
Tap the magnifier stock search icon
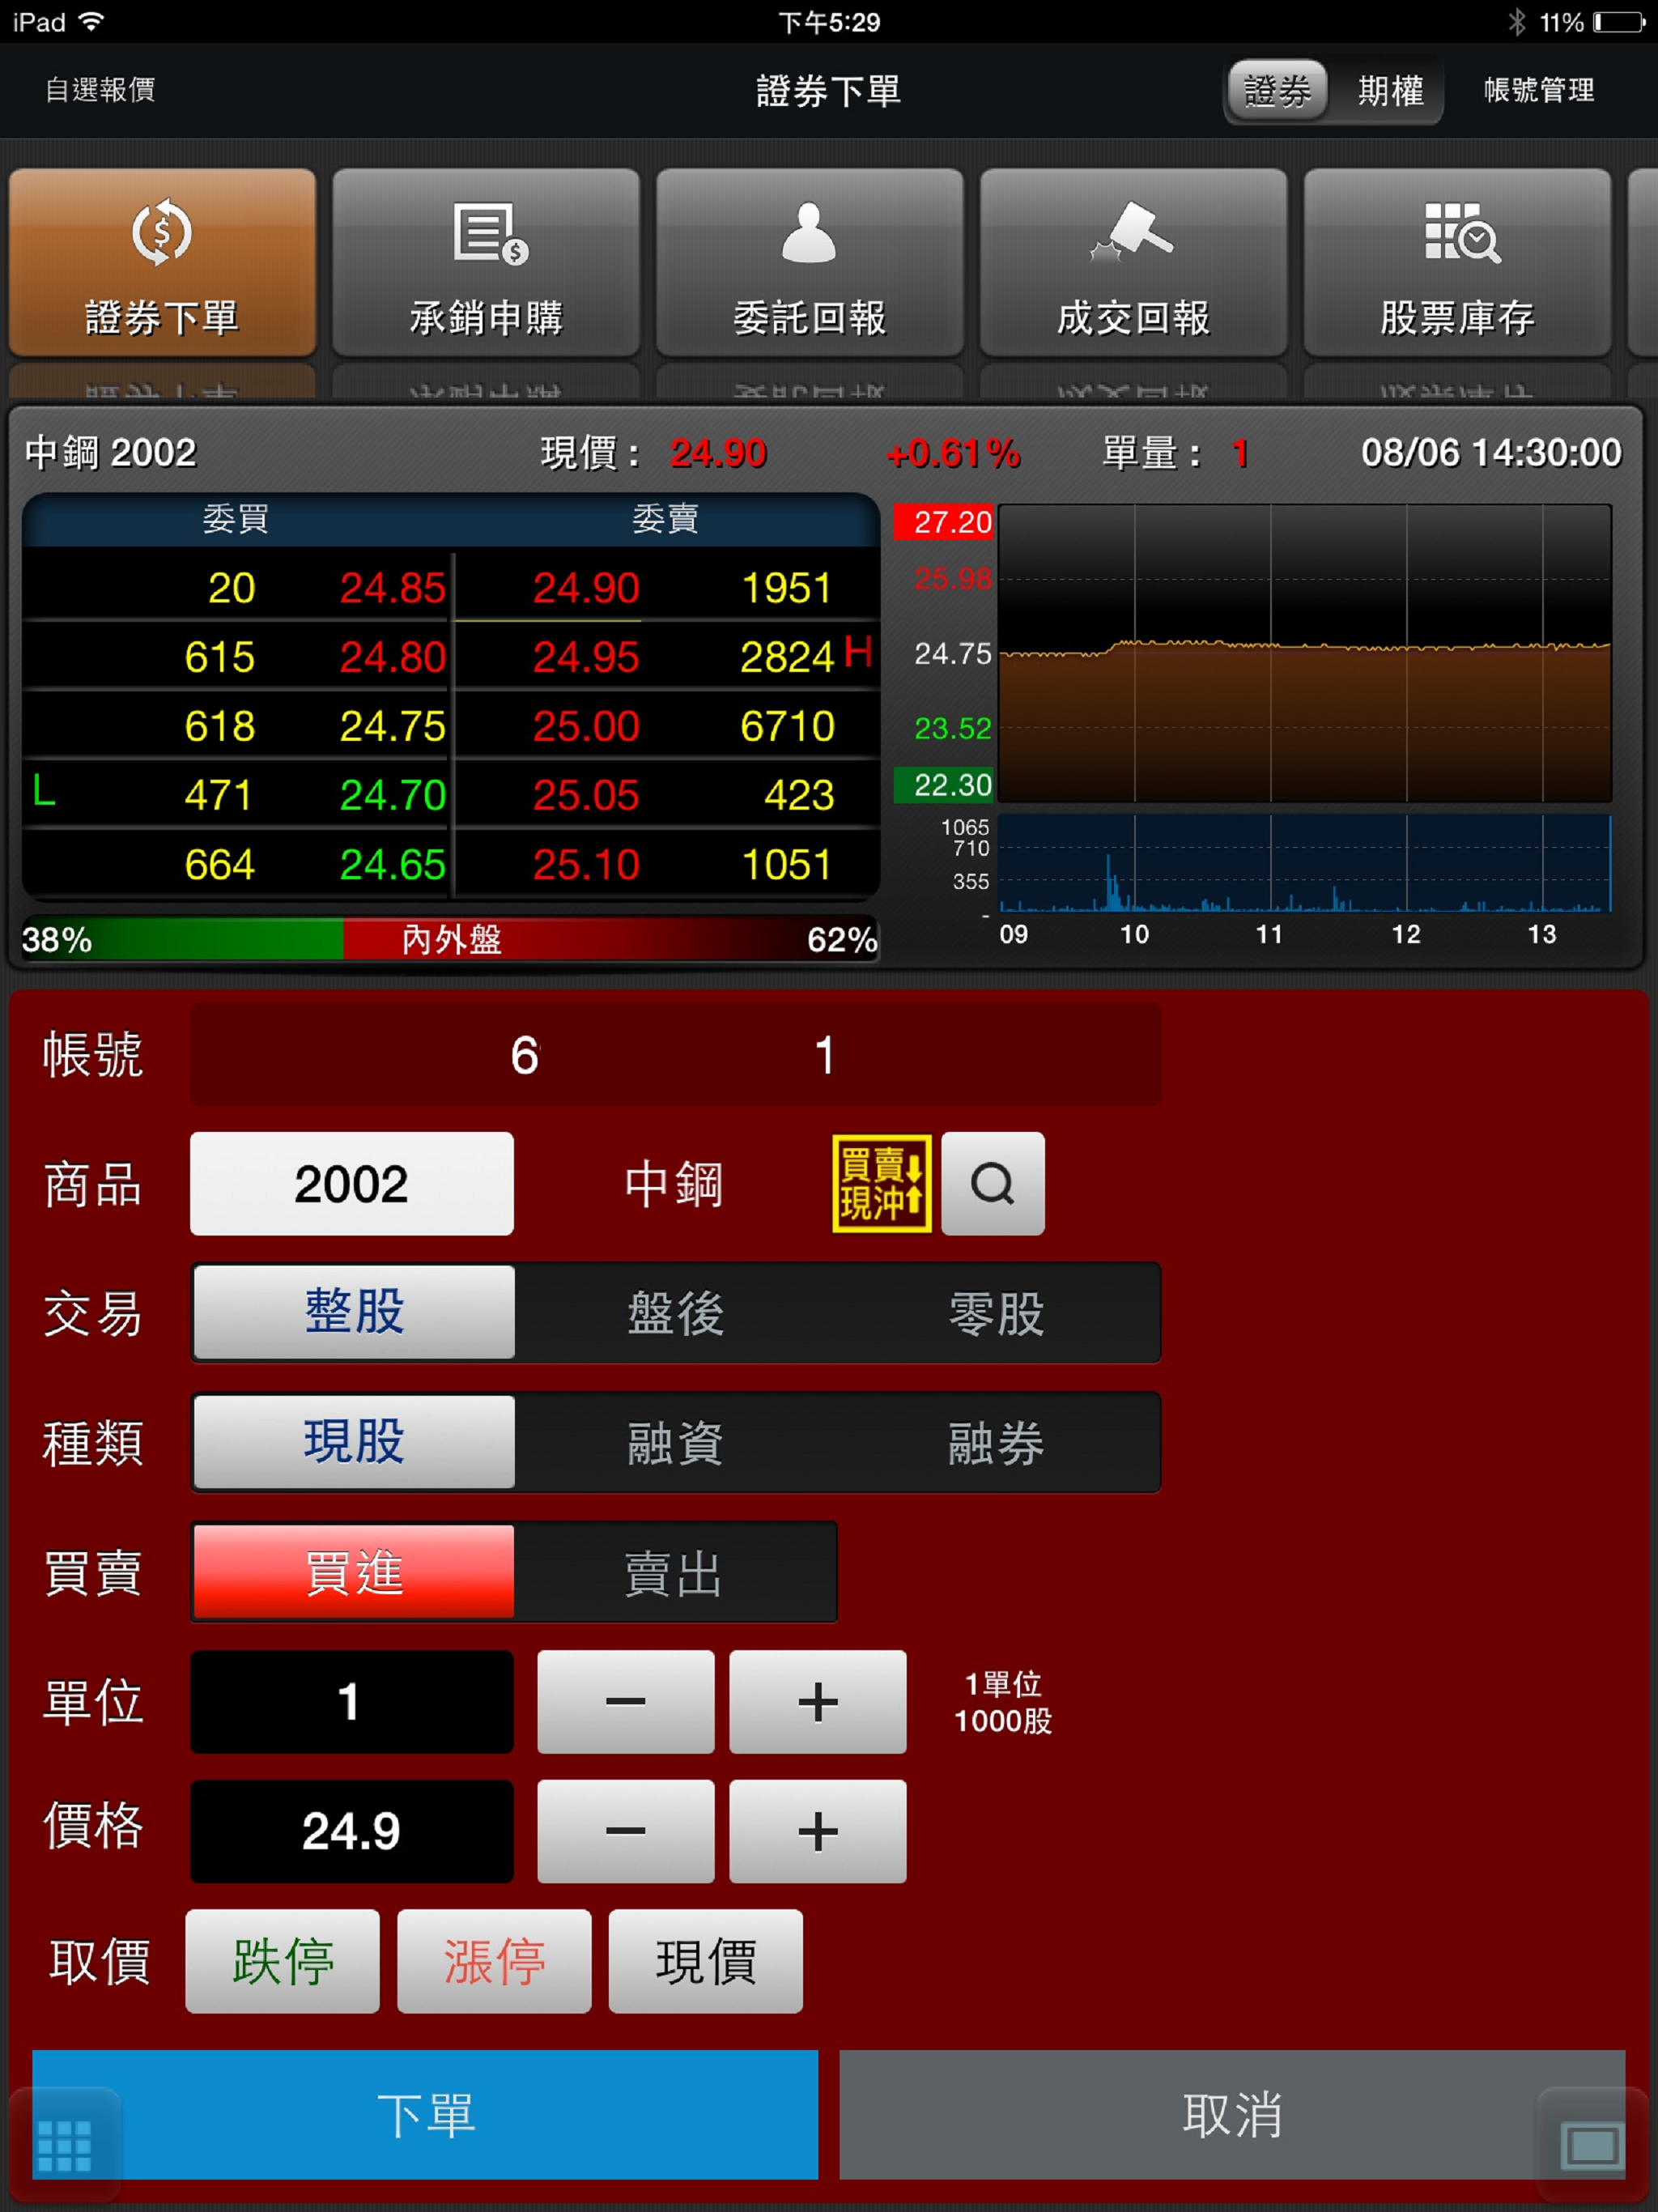[993, 1184]
